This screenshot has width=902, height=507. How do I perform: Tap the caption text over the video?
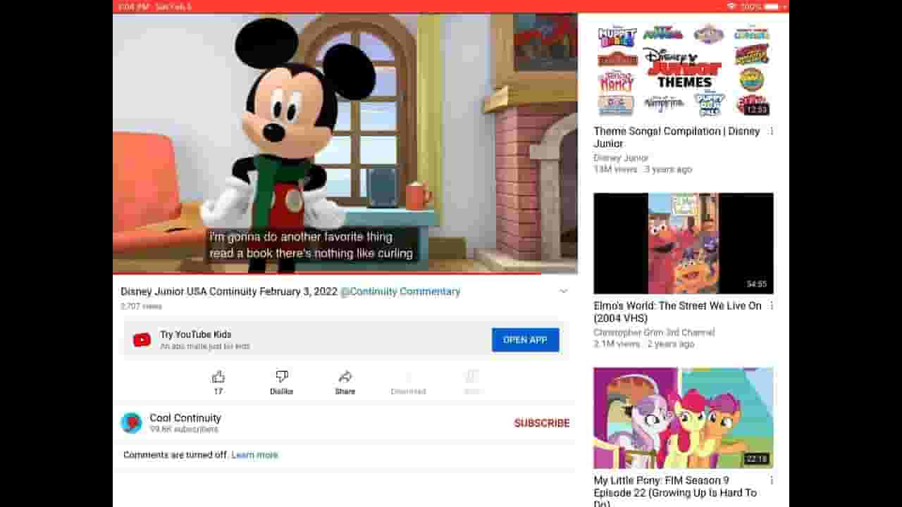point(311,245)
